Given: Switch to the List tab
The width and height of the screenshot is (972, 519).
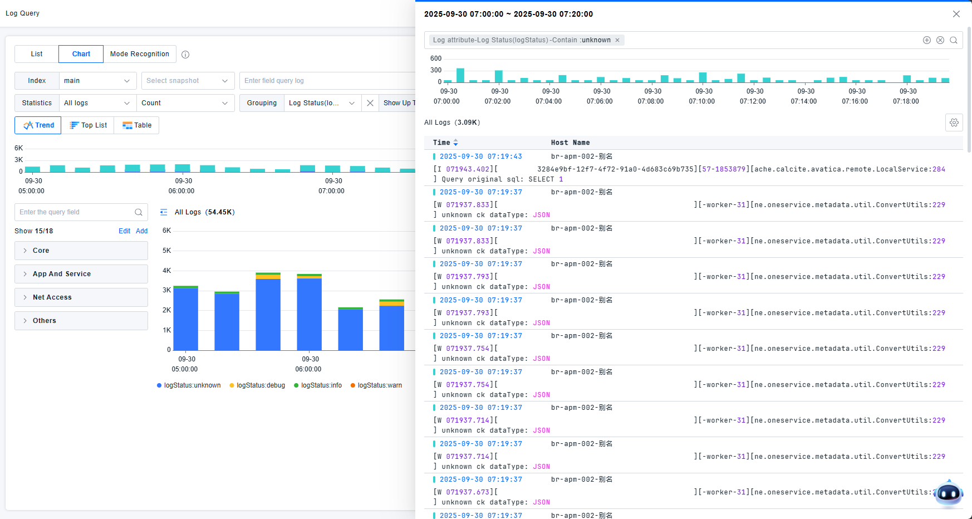Looking at the screenshot, I should pyautogui.click(x=37, y=54).
